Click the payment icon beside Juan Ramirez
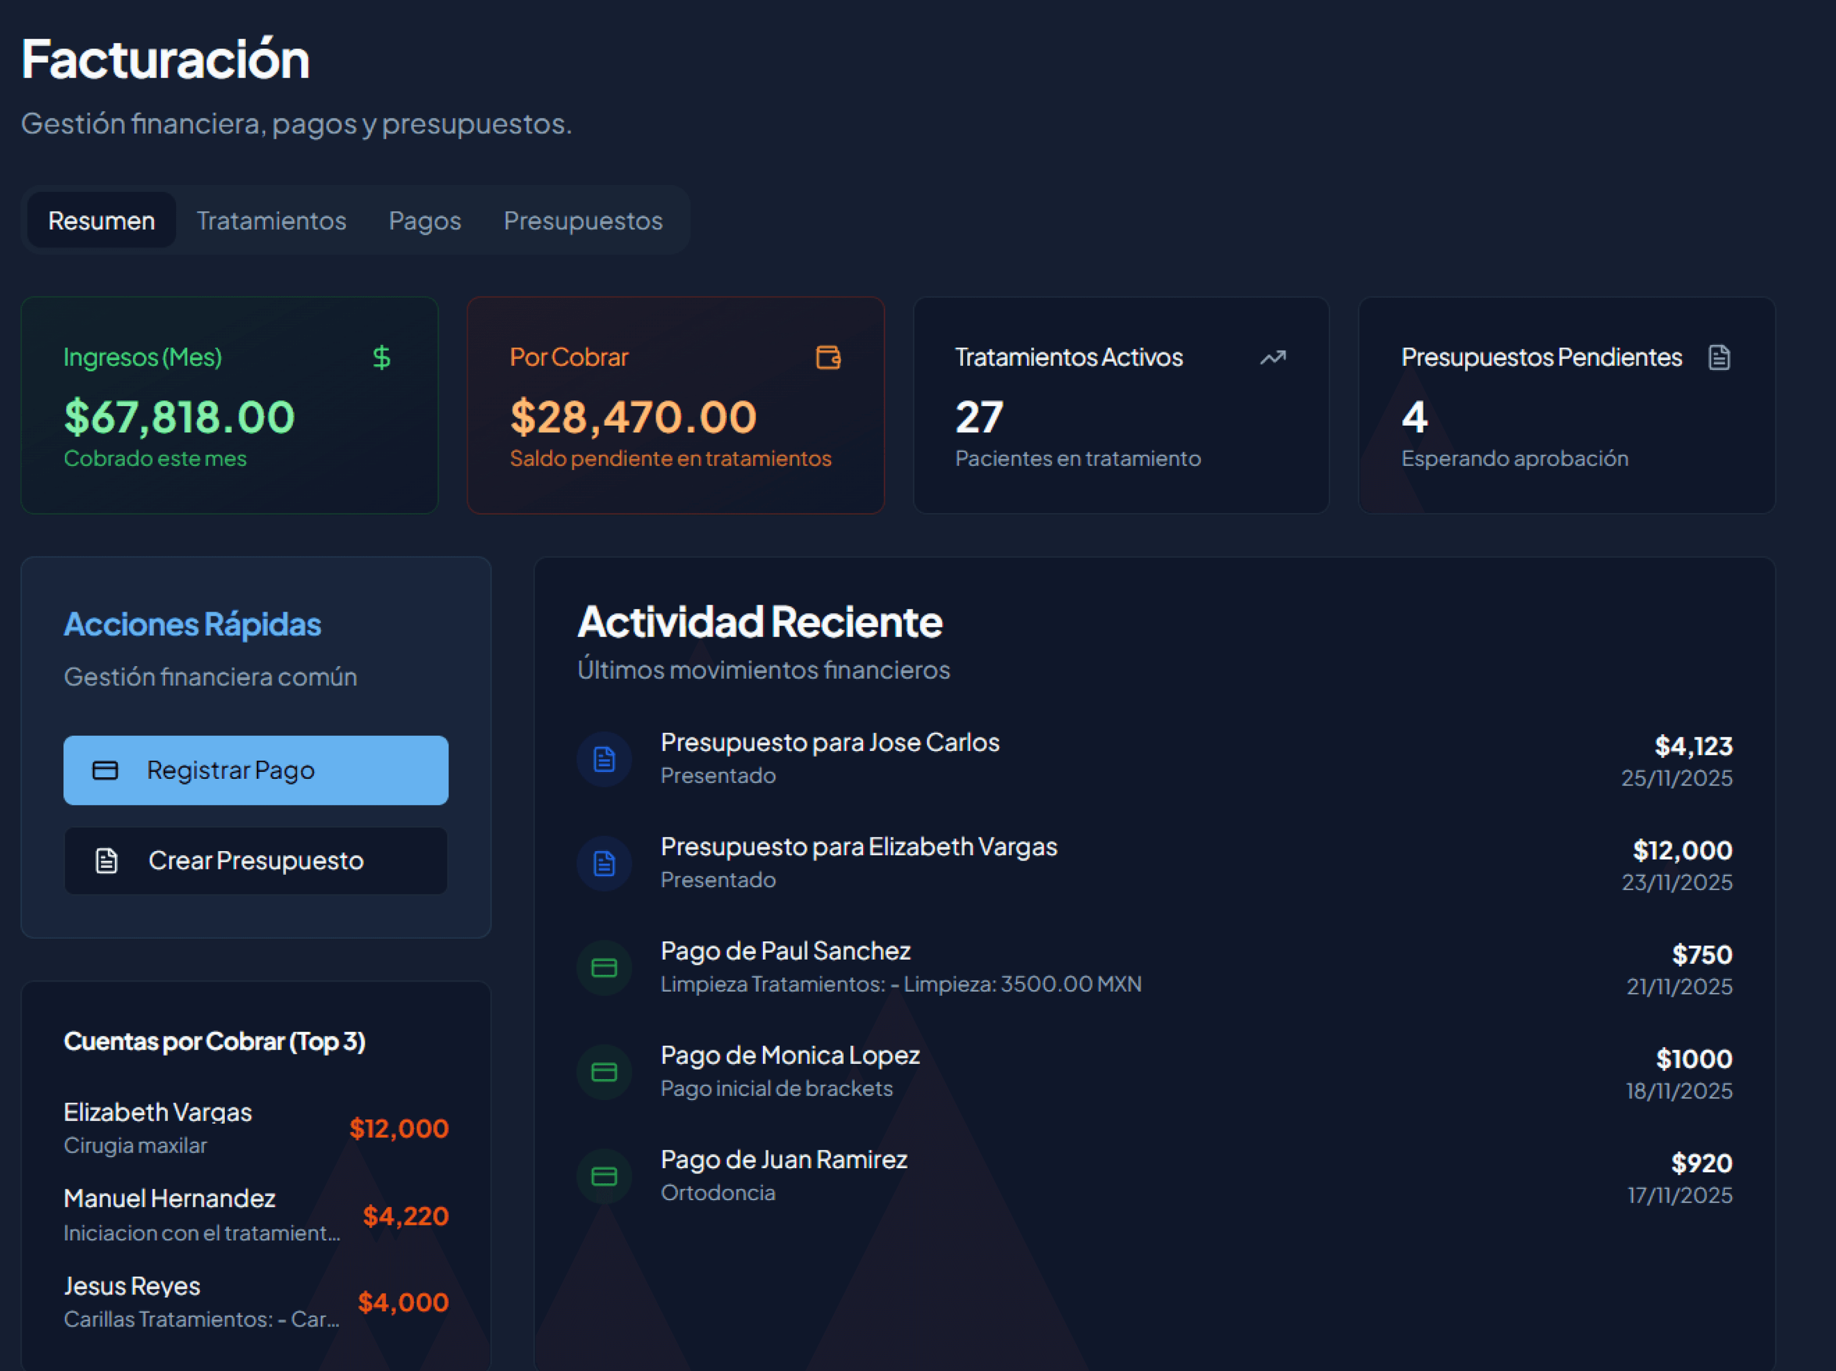 pyautogui.click(x=604, y=1176)
